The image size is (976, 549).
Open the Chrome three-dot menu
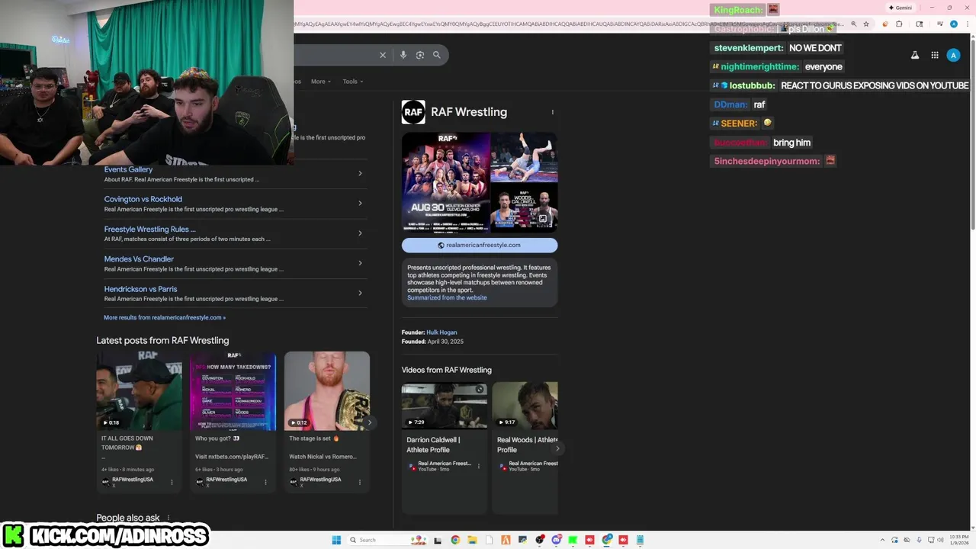click(967, 24)
